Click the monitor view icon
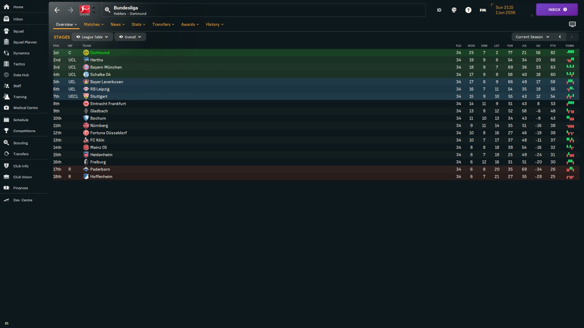This screenshot has height=328, width=584. tap(573, 24)
